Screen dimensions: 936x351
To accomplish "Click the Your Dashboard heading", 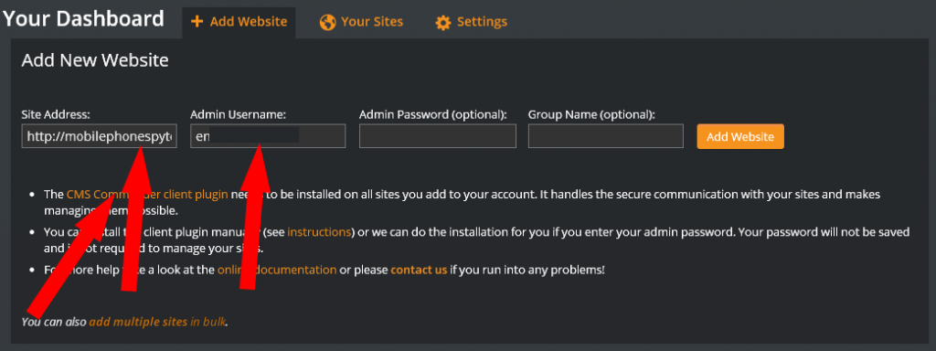I will pyautogui.click(x=83, y=19).
